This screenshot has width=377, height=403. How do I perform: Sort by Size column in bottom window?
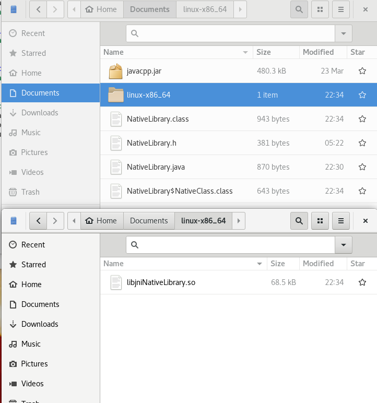(284, 264)
